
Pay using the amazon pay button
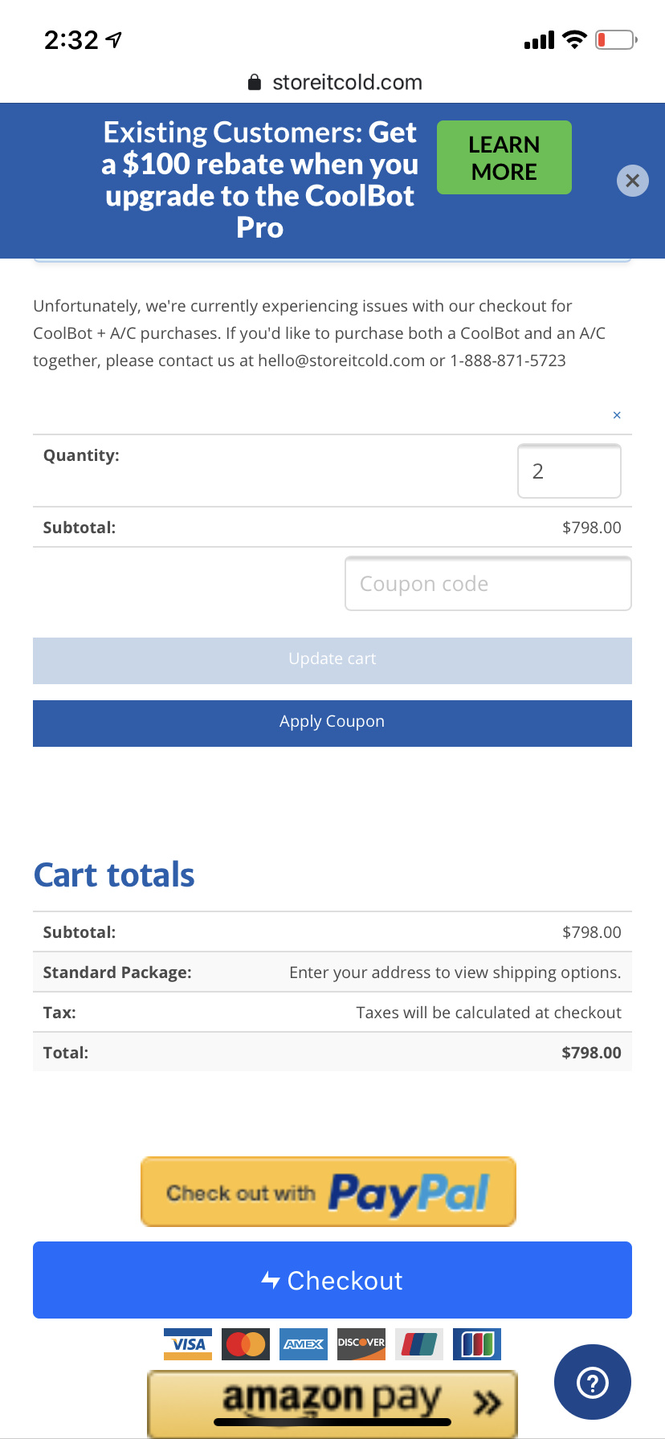click(332, 1403)
